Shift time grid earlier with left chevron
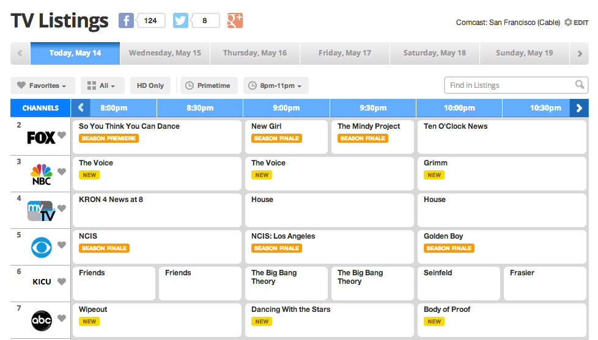Viewport: 598px width, 340px height. coord(81,108)
